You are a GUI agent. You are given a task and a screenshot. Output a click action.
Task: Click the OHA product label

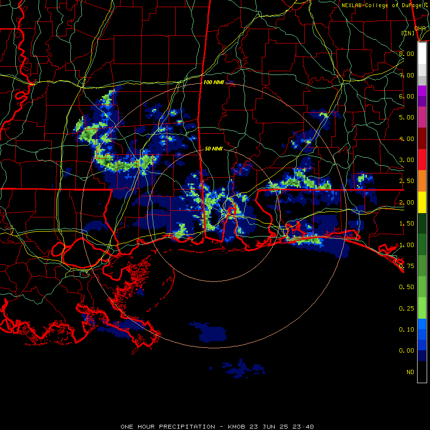[x=420, y=28]
